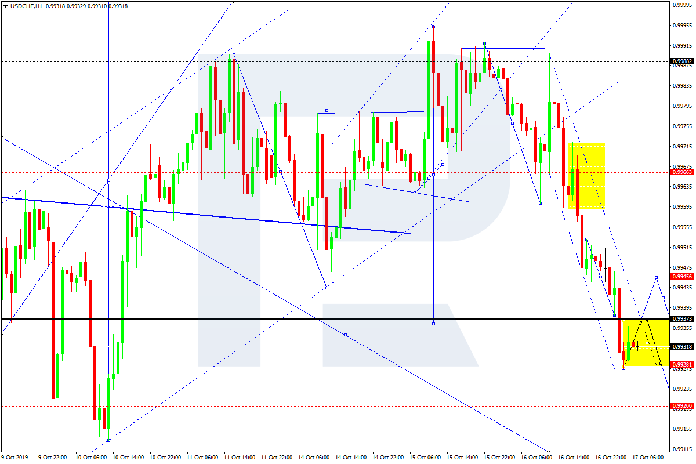Click the 0.99155 price axis label
The height and width of the screenshot is (464, 696).
point(682,429)
